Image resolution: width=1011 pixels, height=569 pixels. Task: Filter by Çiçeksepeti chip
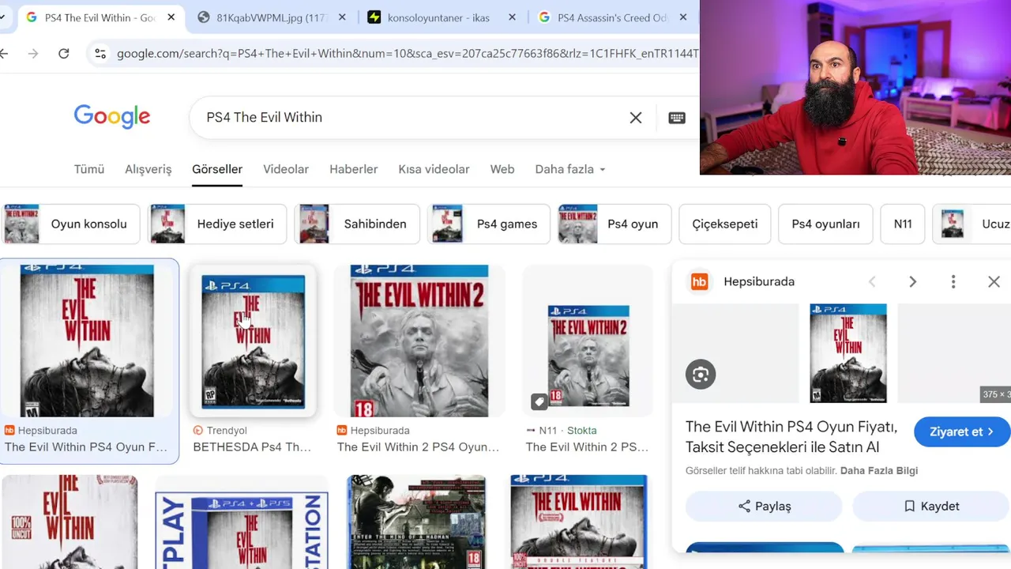pyautogui.click(x=725, y=224)
